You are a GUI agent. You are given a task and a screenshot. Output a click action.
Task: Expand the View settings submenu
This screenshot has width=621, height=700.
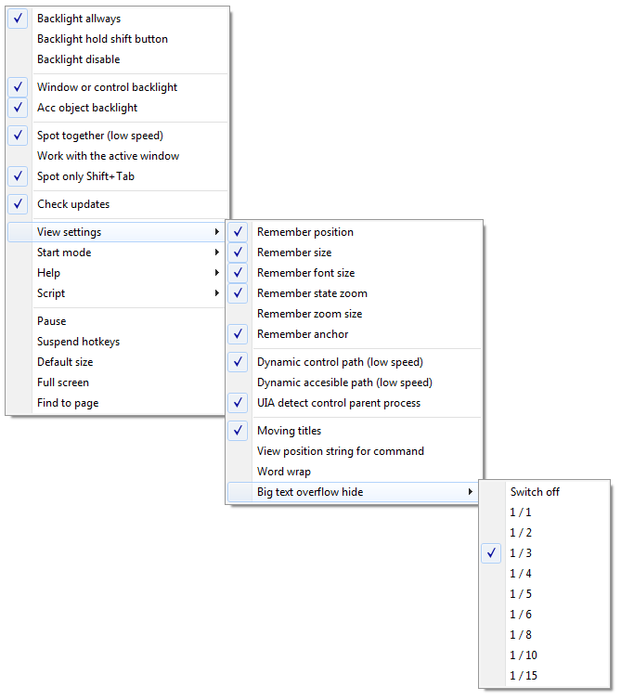tap(118, 232)
